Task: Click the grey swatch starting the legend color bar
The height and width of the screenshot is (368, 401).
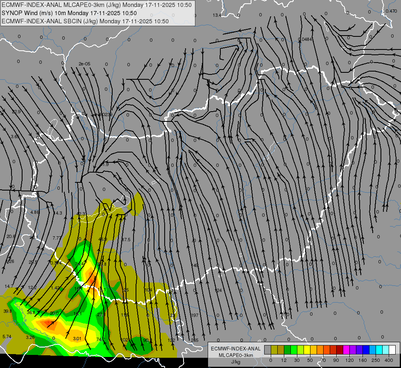Action: pyautogui.click(x=268, y=350)
